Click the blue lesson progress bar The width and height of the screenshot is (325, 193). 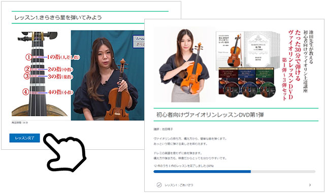202,172
